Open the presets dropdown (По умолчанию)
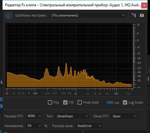 88,15
